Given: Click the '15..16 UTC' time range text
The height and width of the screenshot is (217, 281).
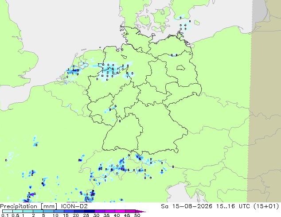Looking at the screenshot, I should pyautogui.click(x=232, y=206).
